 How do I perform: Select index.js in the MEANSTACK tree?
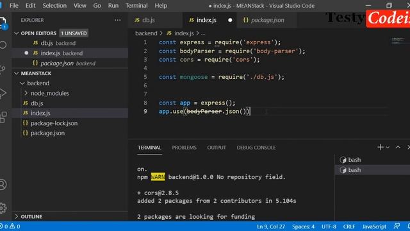[70, 113]
